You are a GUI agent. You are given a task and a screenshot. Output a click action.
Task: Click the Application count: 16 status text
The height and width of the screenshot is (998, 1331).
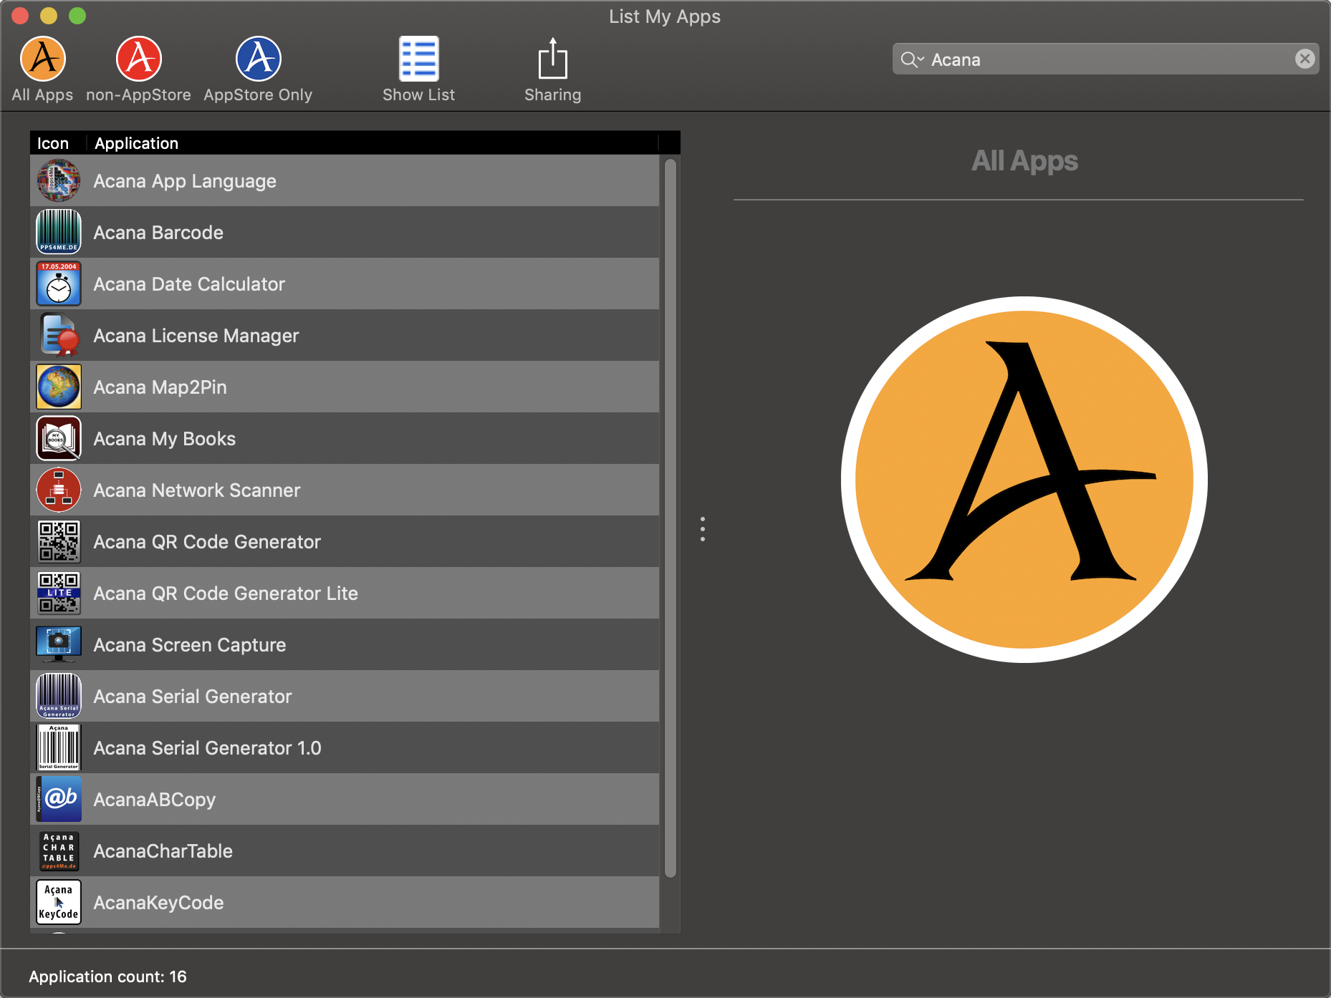(x=107, y=977)
